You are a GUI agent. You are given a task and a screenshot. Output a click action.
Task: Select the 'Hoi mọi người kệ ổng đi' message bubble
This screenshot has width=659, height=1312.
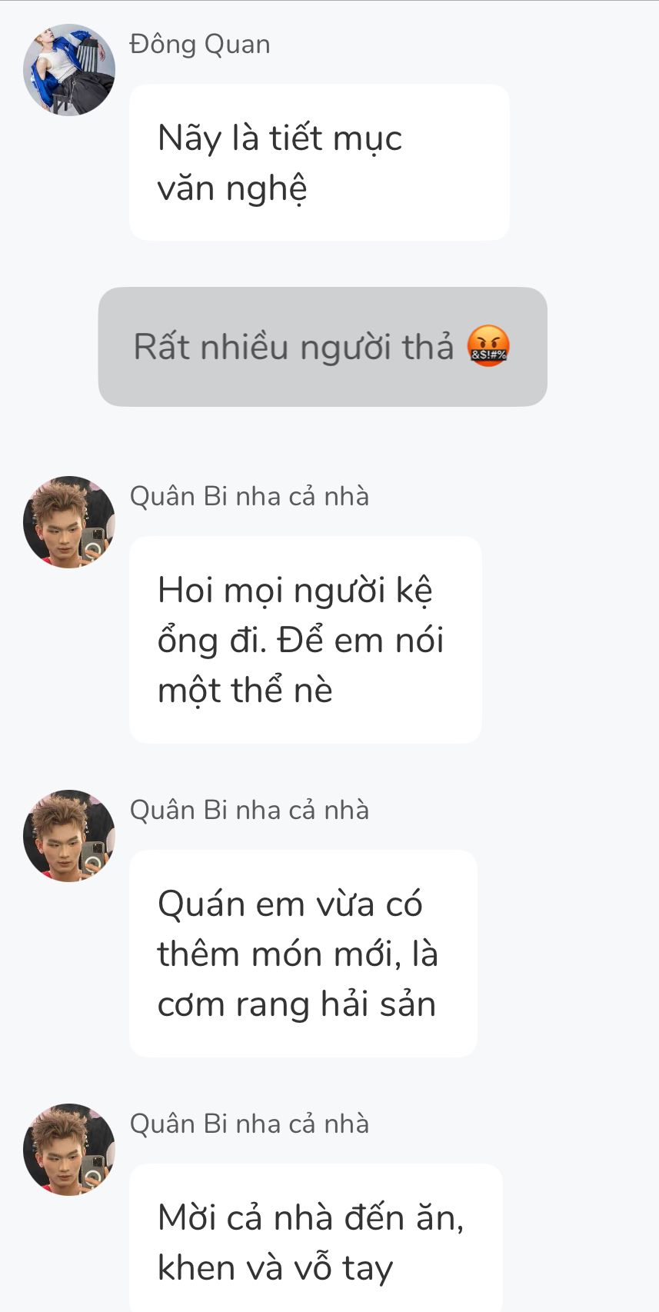305,640
